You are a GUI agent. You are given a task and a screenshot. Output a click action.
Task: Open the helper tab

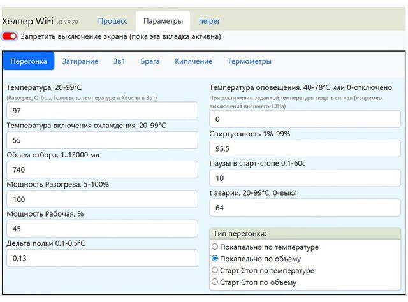[209, 21]
